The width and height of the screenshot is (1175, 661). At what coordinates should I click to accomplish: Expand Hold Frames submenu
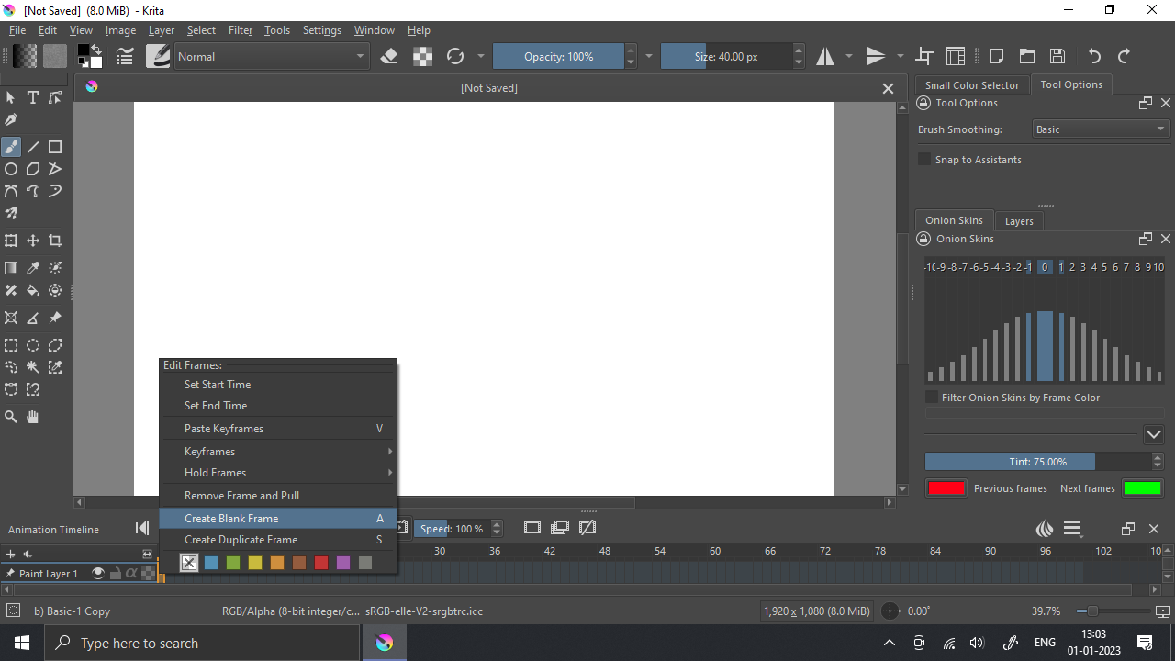278,473
